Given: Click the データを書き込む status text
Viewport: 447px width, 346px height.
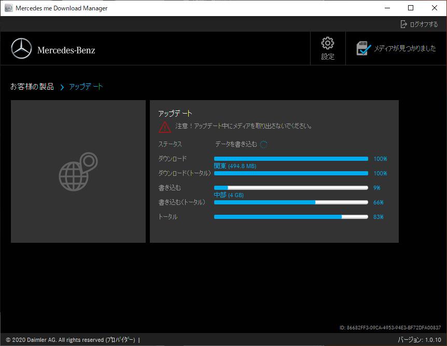Looking at the screenshot, I should point(236,144).
